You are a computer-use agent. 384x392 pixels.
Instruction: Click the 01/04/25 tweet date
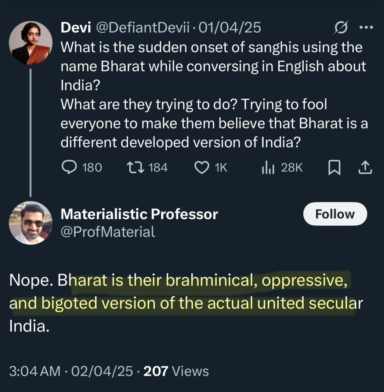[230, 28]
